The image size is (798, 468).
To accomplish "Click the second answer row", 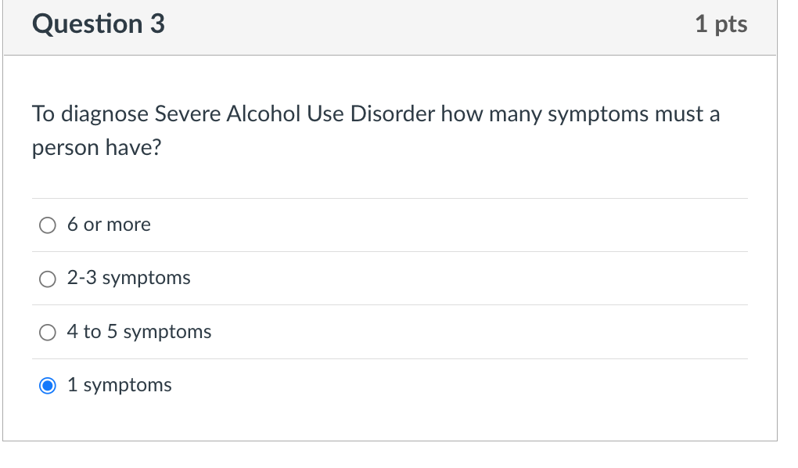I will (313, 279).
